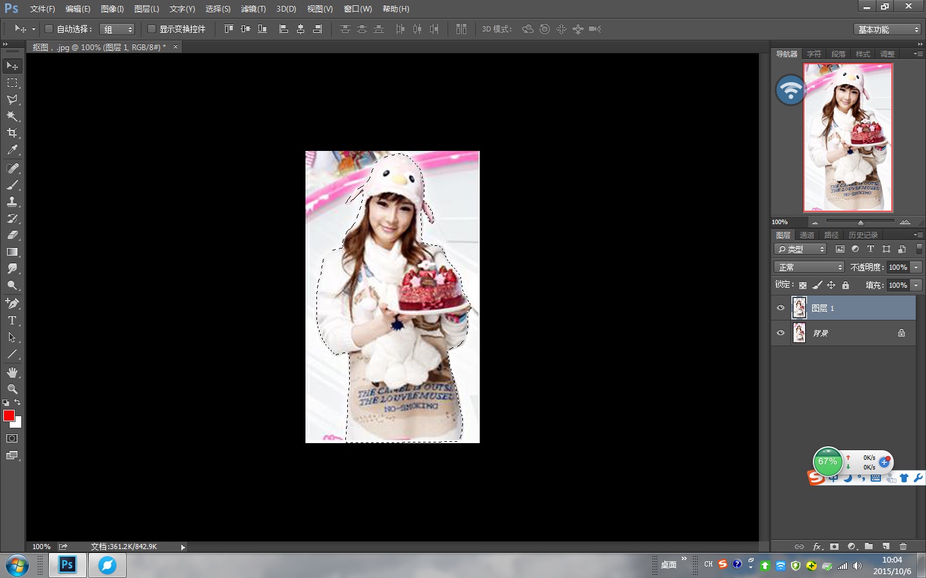
Task: Enable the 显示变换控件 checkbox
Action: [x=152, y=29]
